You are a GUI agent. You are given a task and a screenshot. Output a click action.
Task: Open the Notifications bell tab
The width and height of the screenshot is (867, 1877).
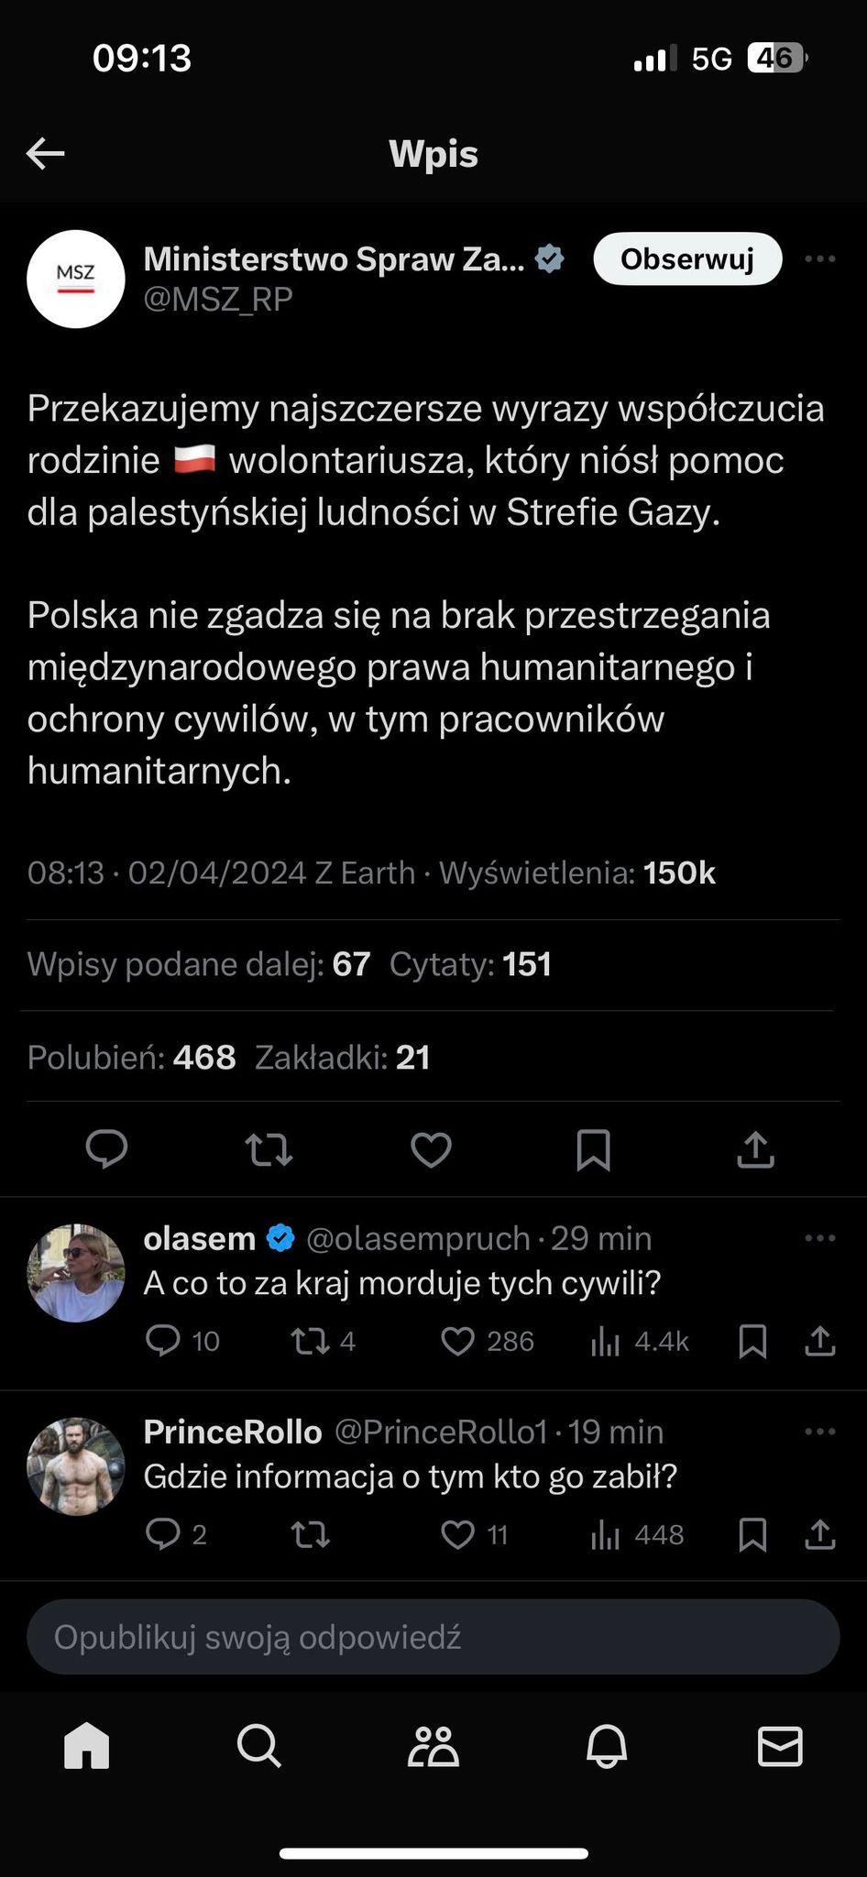pos(607,1746)
